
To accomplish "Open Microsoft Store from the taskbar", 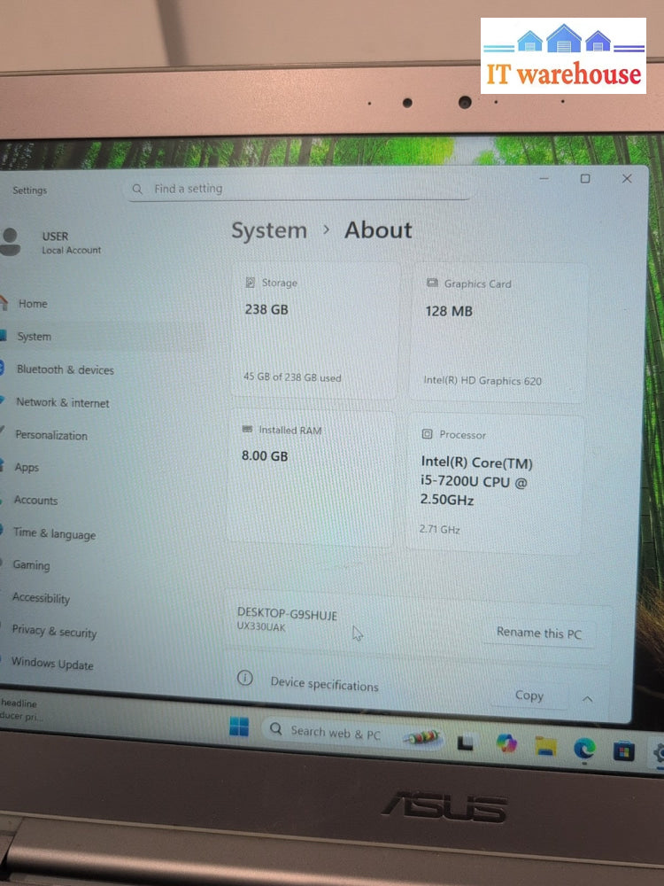I will pos(624,751).
